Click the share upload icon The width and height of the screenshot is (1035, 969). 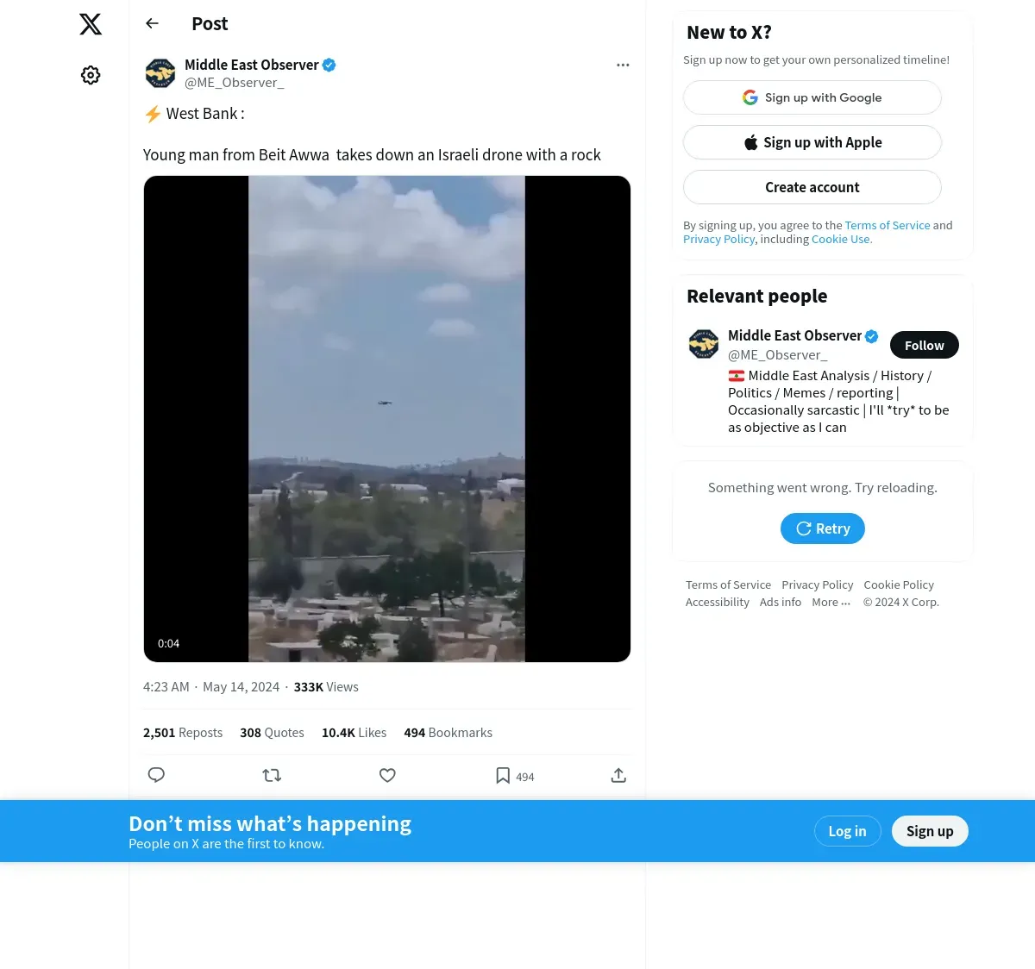618,775
